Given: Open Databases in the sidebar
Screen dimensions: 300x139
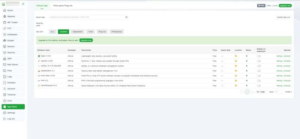Looking at the screenshot, I should (13, 34).
